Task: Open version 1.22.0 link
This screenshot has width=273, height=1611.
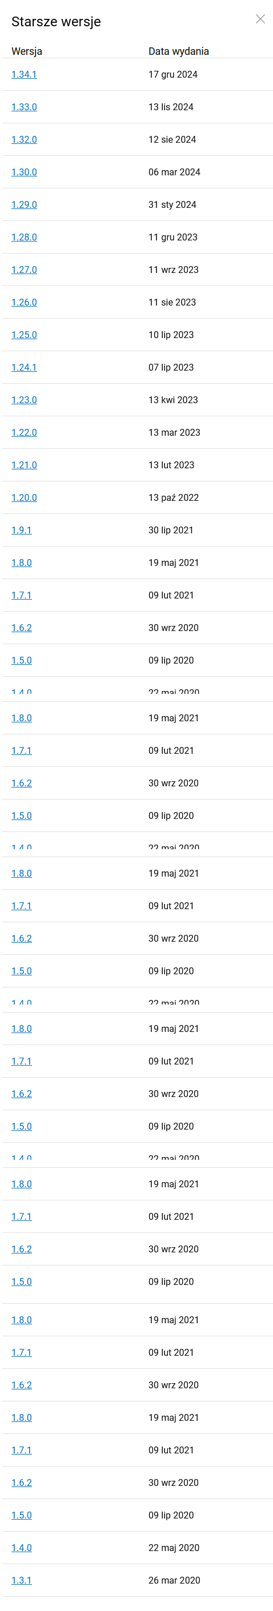Action: (x=24, y=432)
